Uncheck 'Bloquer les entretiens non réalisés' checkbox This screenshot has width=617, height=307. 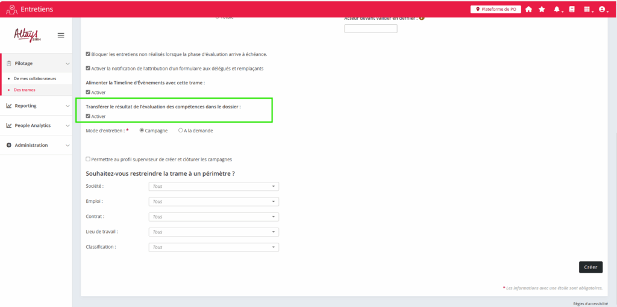click(x=89, y=54)
